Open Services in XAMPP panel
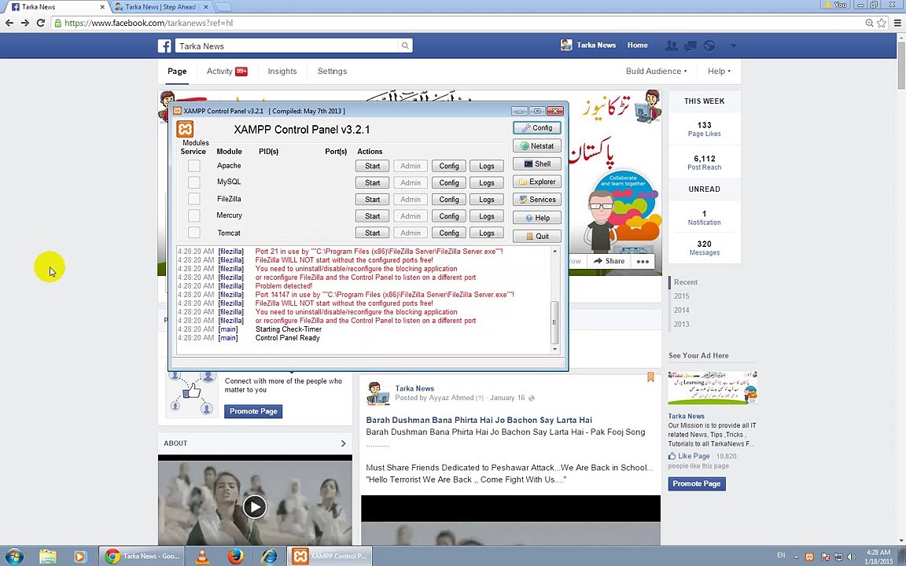The height and width of the screenshot is (566, 906). (537, 199)
